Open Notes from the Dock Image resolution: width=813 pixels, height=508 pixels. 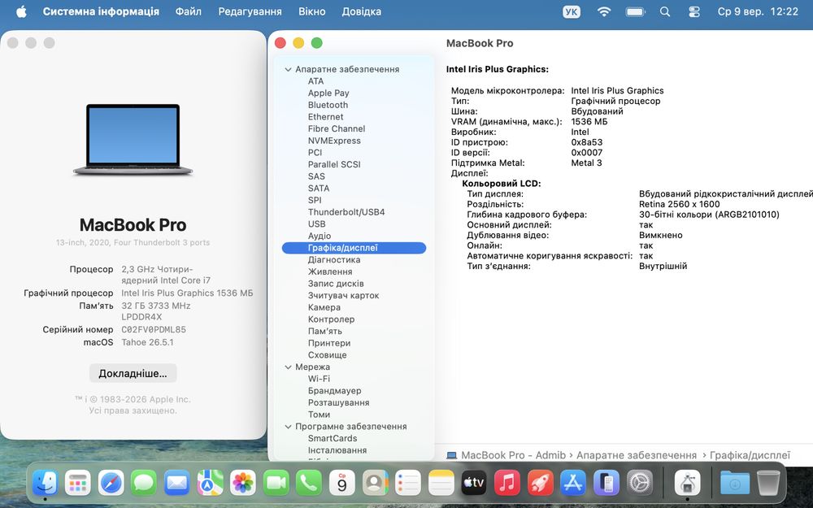tap(441, 483)
